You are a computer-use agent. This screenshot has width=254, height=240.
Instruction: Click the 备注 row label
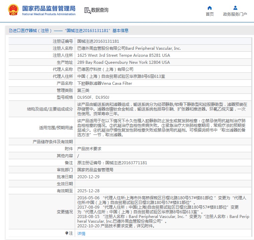click(69, 163)
